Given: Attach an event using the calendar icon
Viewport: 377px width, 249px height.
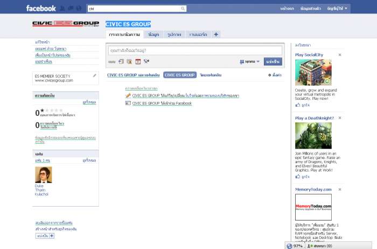Looking at the screenshot, I should 138,62.
